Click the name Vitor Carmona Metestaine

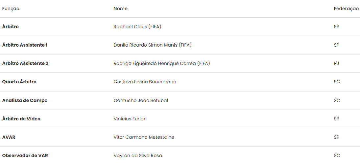144,137
